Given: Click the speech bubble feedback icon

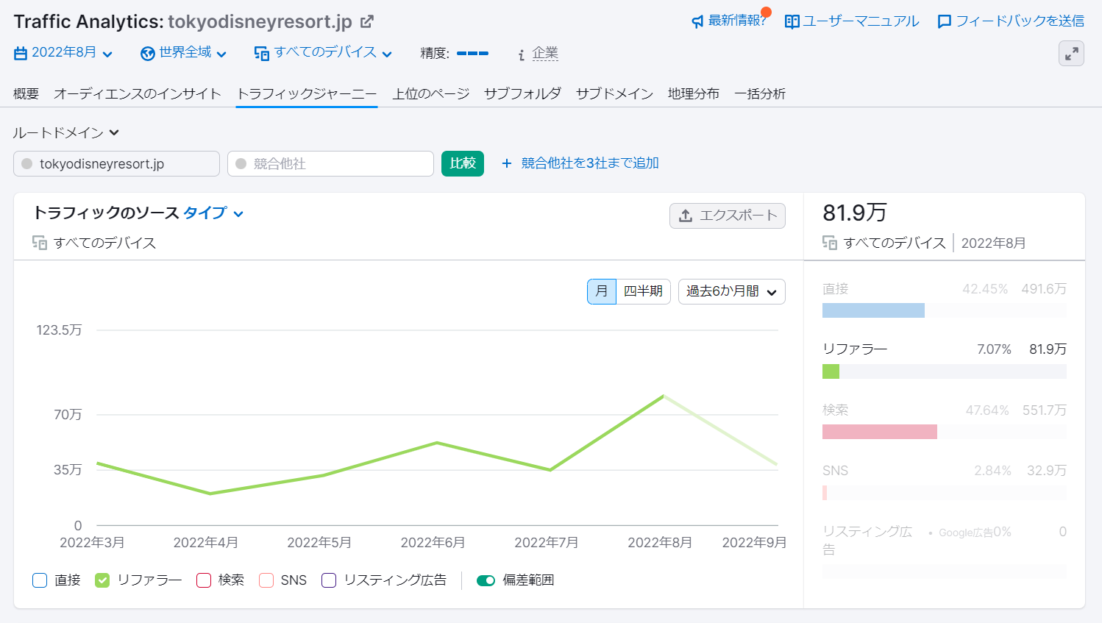Looking at the screenshot, I should coord(945,22).
